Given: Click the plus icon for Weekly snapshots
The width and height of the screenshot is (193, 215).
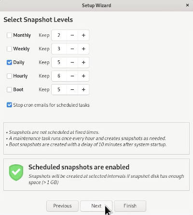Looking at the screenshot, I should click(x=83, y=49).
